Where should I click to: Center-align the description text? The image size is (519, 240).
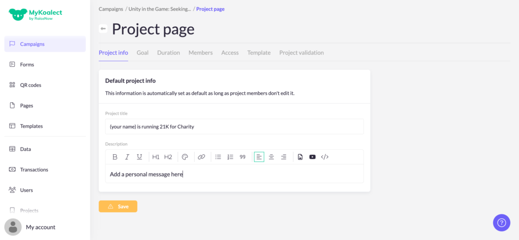coord(271,157)
